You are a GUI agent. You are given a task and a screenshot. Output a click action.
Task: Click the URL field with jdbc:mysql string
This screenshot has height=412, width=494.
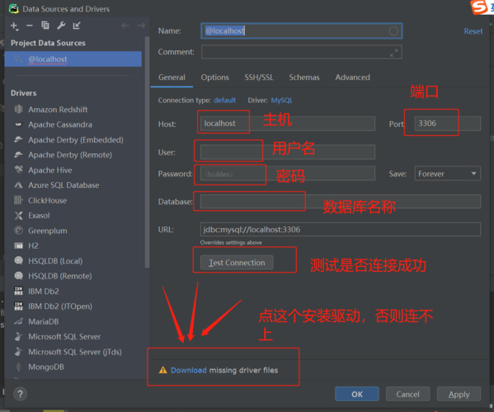(x=341, y=229)
